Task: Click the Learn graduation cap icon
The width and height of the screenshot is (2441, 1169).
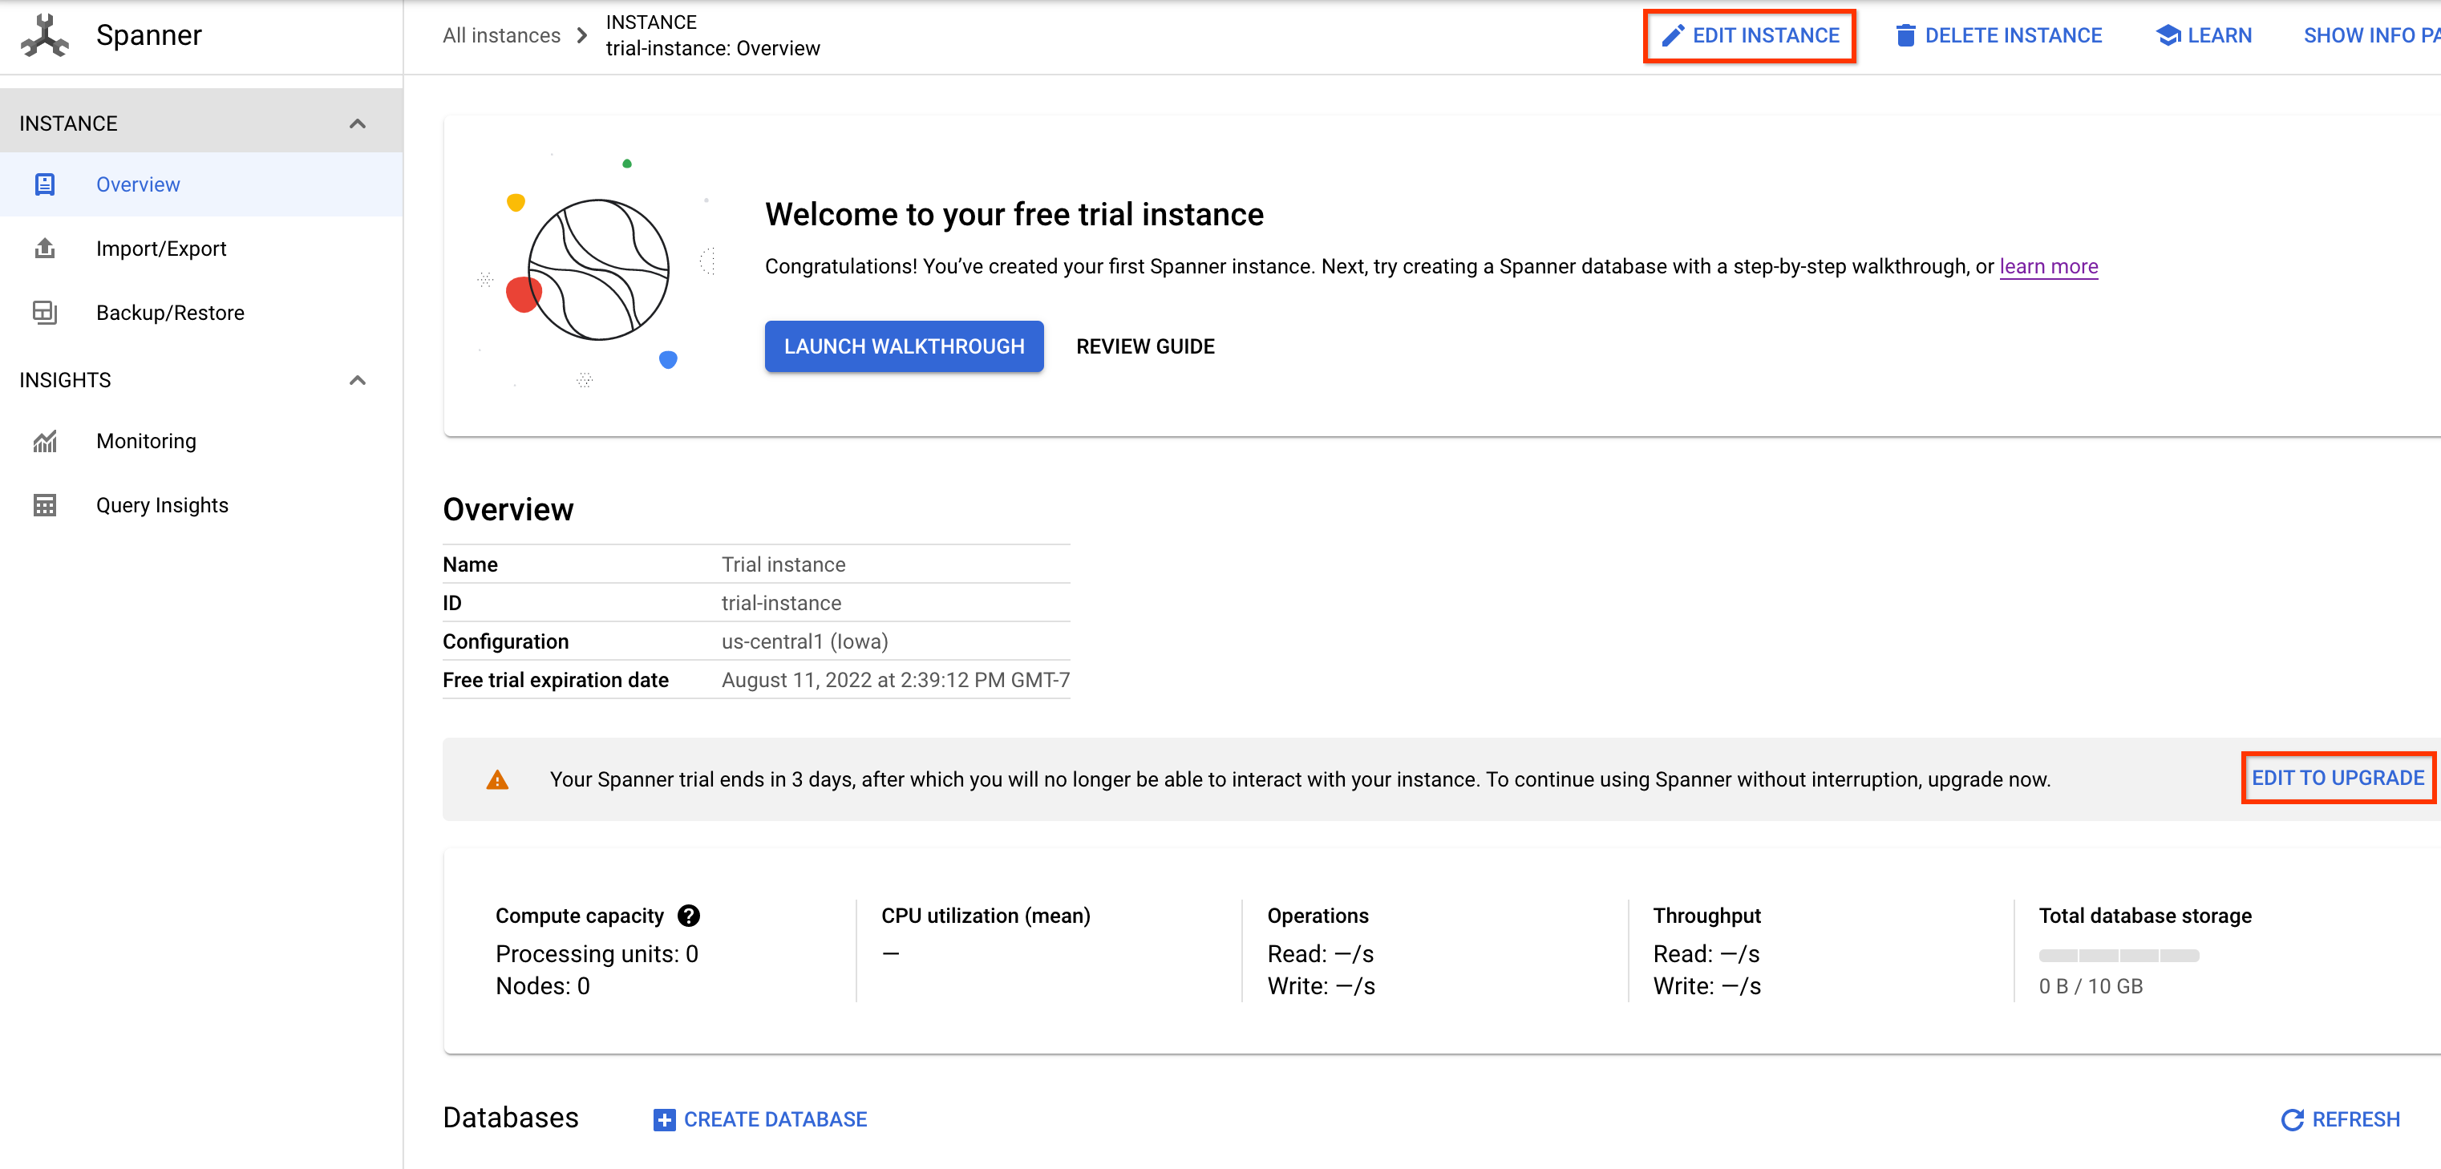Action: point(2165,34)
